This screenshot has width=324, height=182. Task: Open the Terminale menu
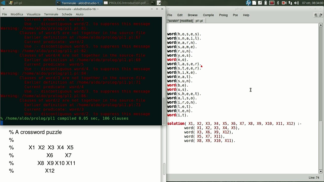tap(51, 14)
